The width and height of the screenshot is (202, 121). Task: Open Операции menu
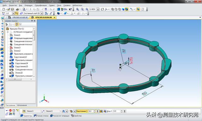tap(28, 5)
